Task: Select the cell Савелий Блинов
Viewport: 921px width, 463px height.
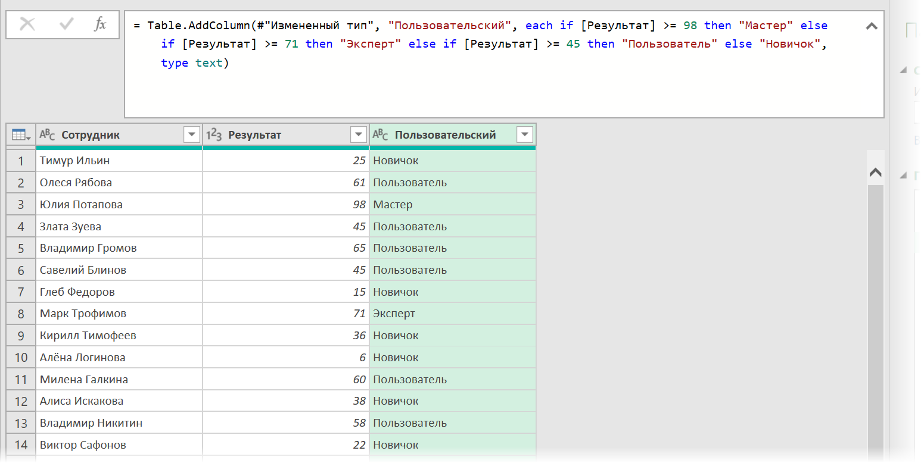Action: click(x=119, y=270)
